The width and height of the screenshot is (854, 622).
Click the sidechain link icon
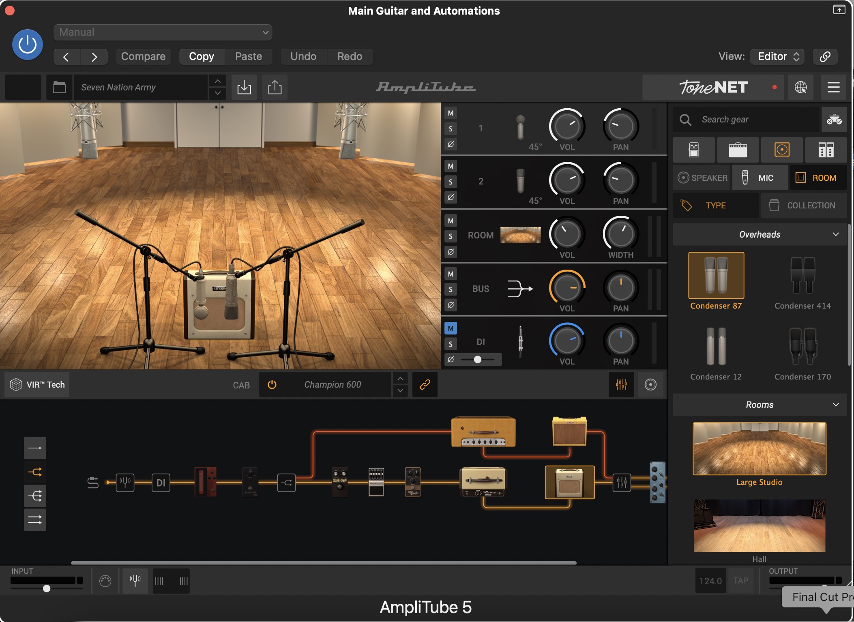coord(825,57)
